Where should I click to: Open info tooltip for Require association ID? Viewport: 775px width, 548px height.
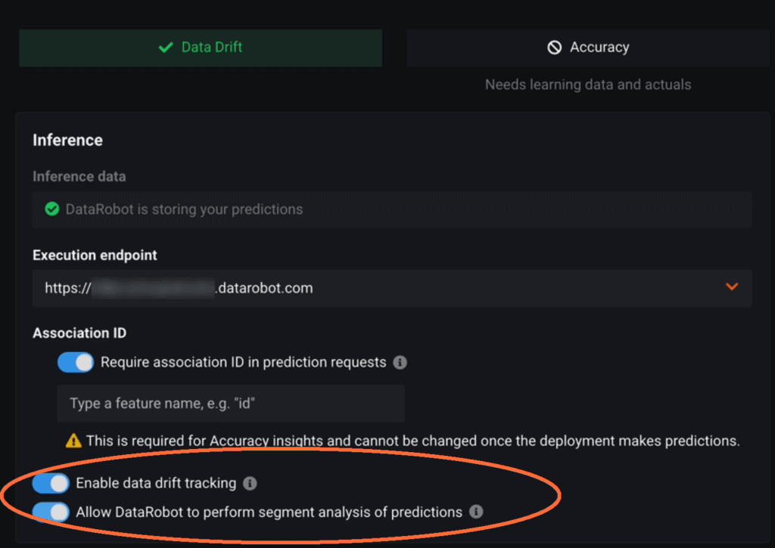click(x=400, y=362)
